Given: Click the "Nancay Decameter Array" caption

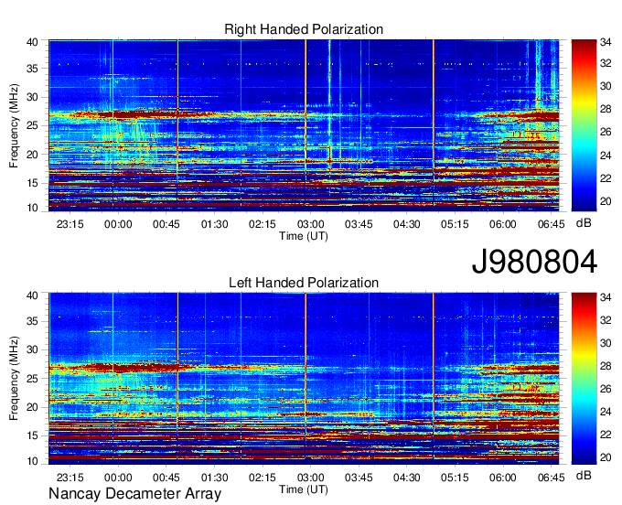Looking at the screenshot, I should (x=134, y=494).
